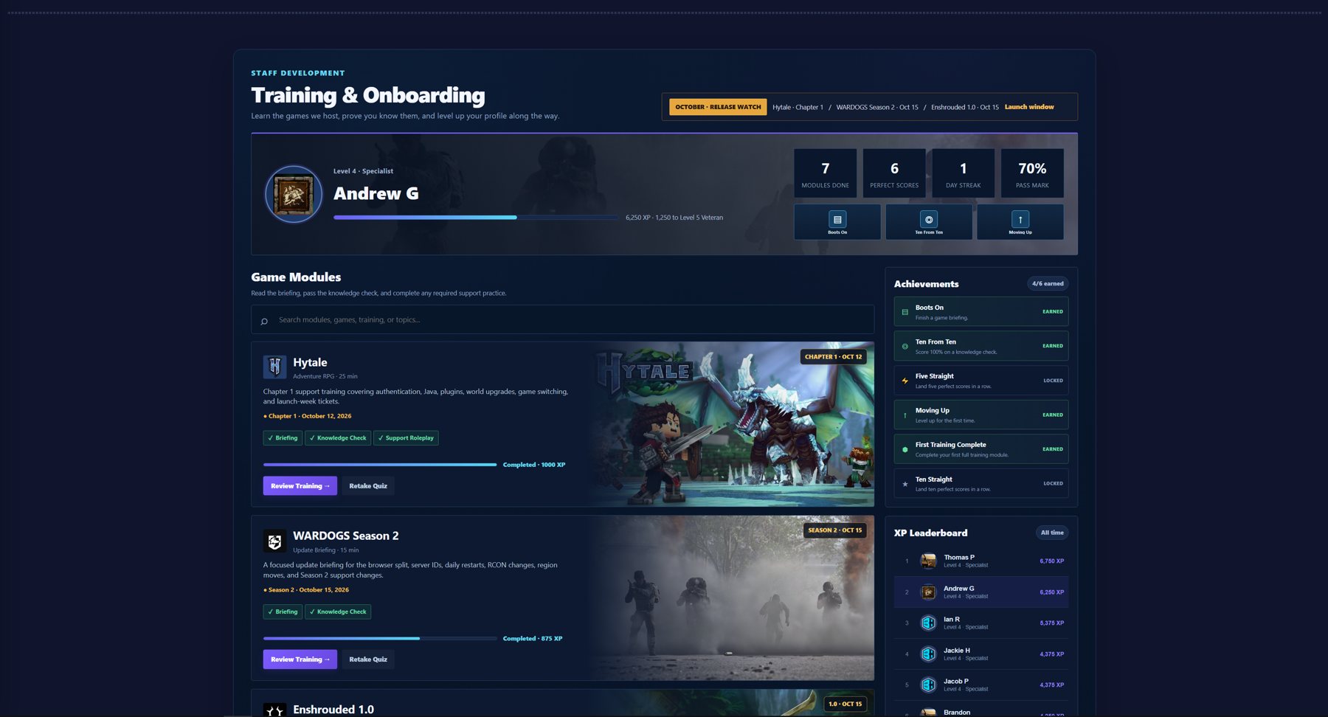
Task: Click Retake Quiz for Hytale
Action: pos(368,486)
